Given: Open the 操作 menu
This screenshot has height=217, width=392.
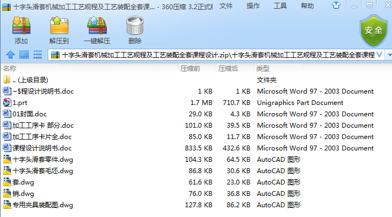Looking at the screenshot, I should (x=253, y=6).
